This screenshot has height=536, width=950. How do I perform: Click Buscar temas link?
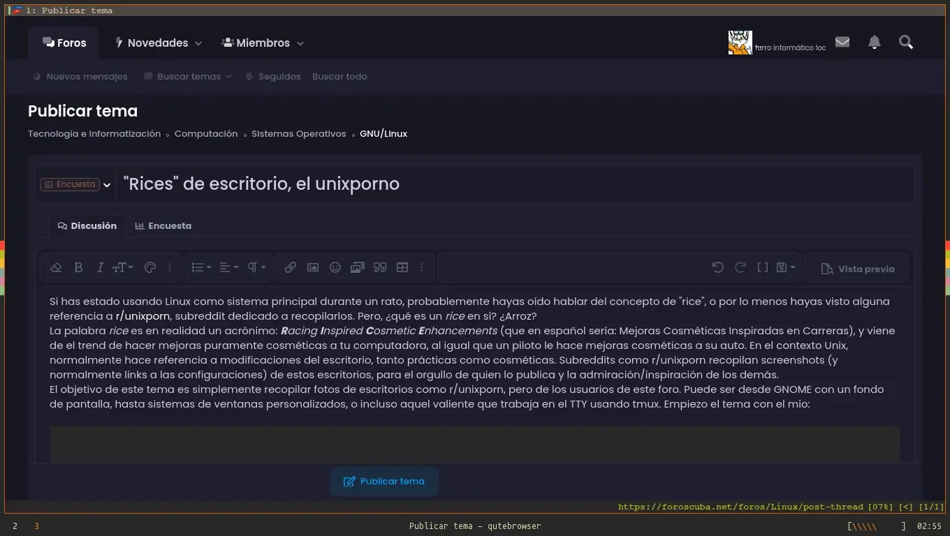[x=182, y=77]
